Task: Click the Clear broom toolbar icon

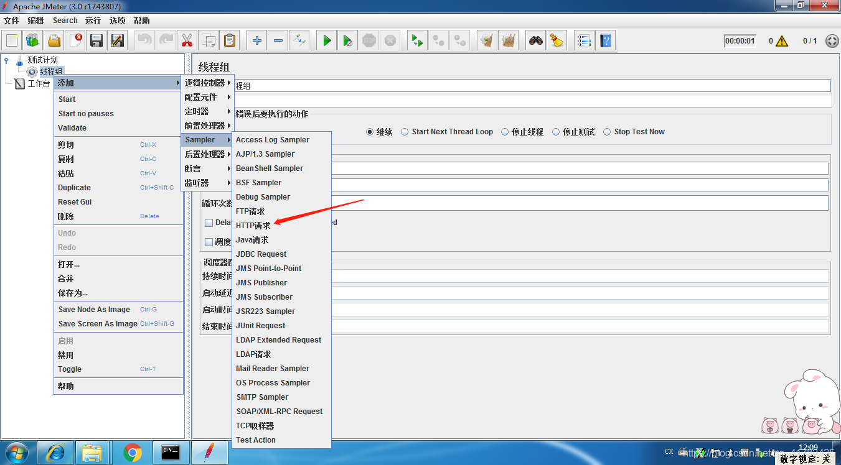Action: pyautogui.click(x=487, y=41)
